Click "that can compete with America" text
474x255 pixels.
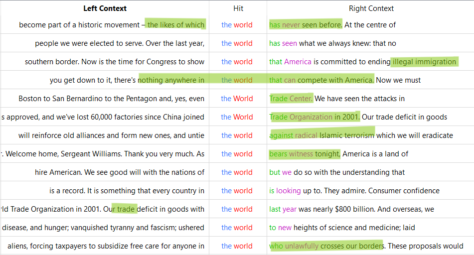[x=321, y=80]
